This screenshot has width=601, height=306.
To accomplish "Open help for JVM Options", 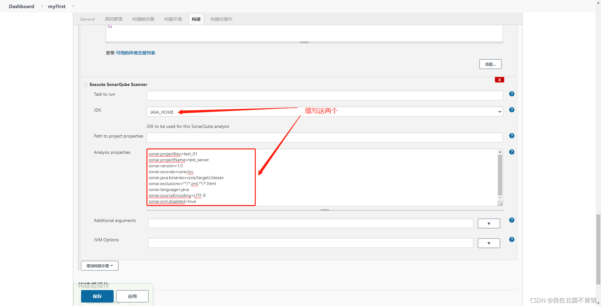I will [512, 239].
